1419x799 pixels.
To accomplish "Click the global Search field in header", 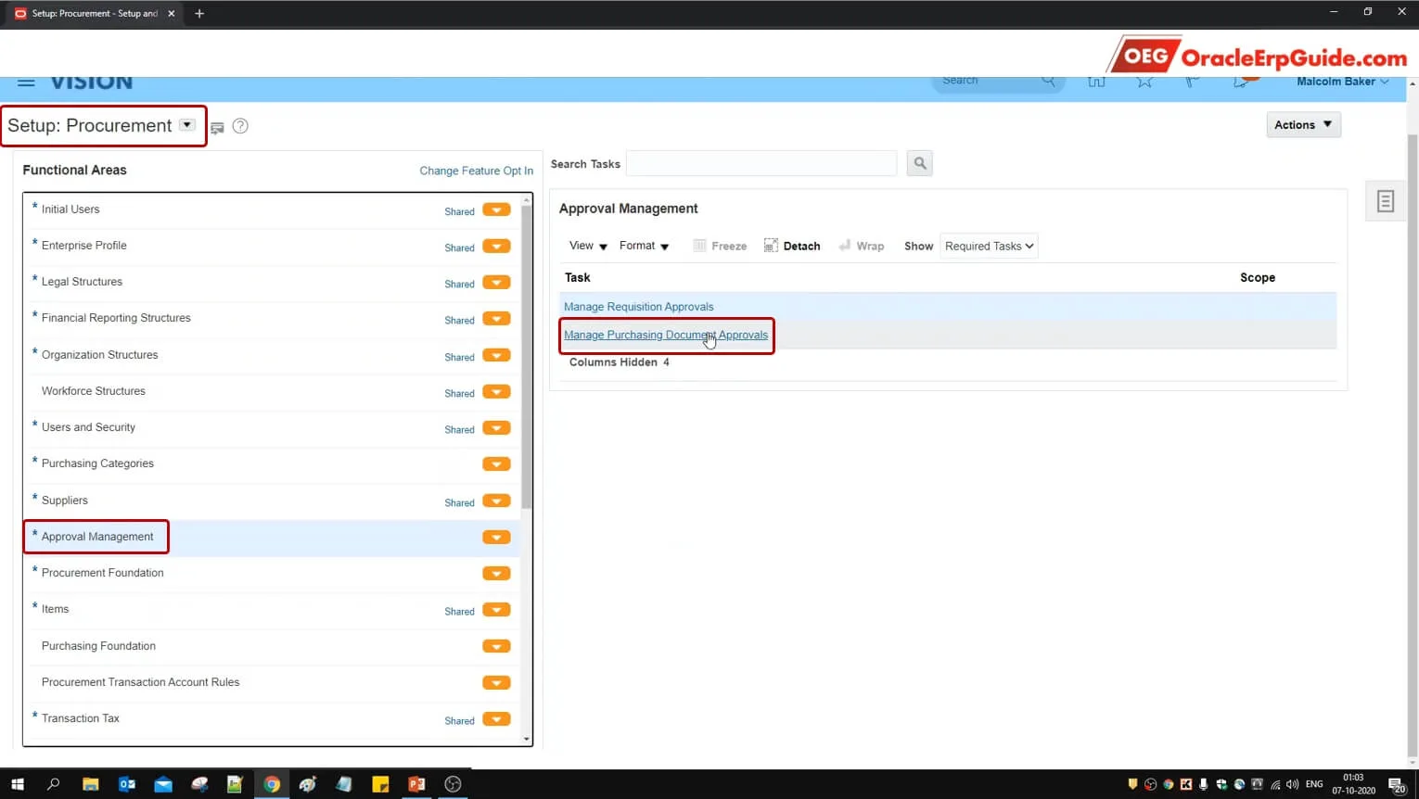I will [x=998, y=82].
